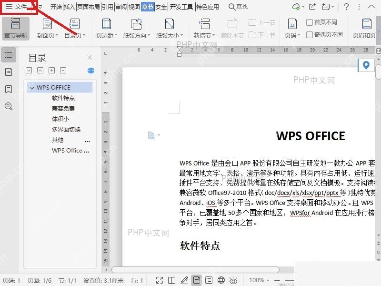
Task: Click the minus demote-level button in 目录 panel
Action: point(63,70)
